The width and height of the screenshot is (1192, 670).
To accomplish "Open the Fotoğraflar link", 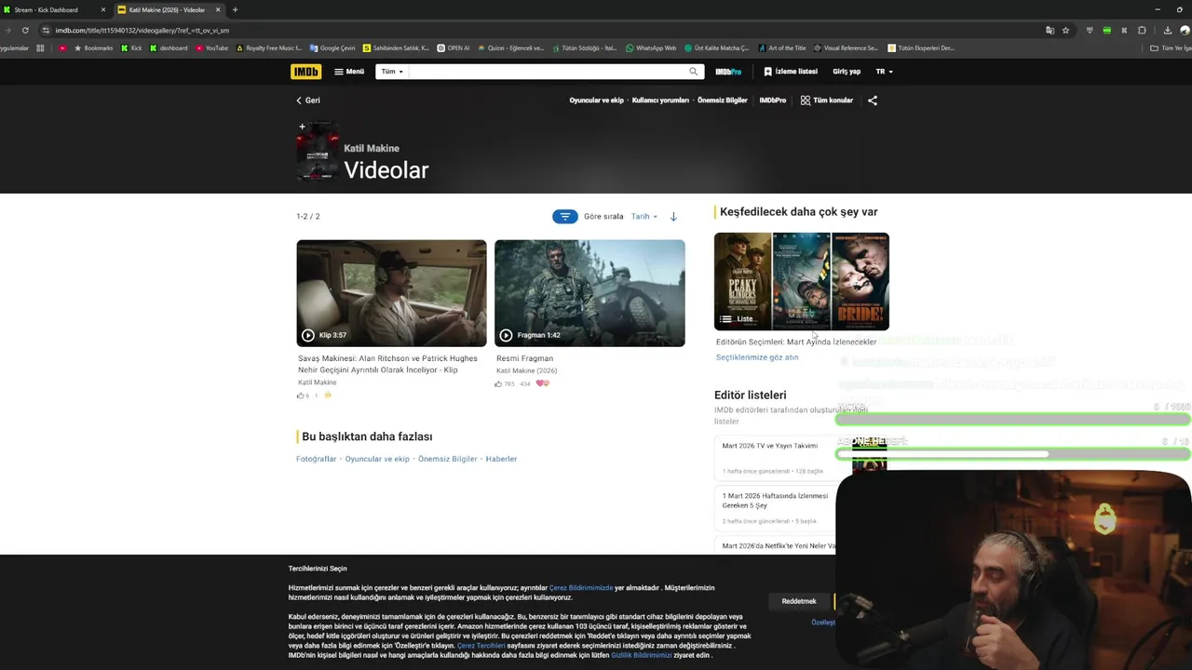I will (316, 459).
